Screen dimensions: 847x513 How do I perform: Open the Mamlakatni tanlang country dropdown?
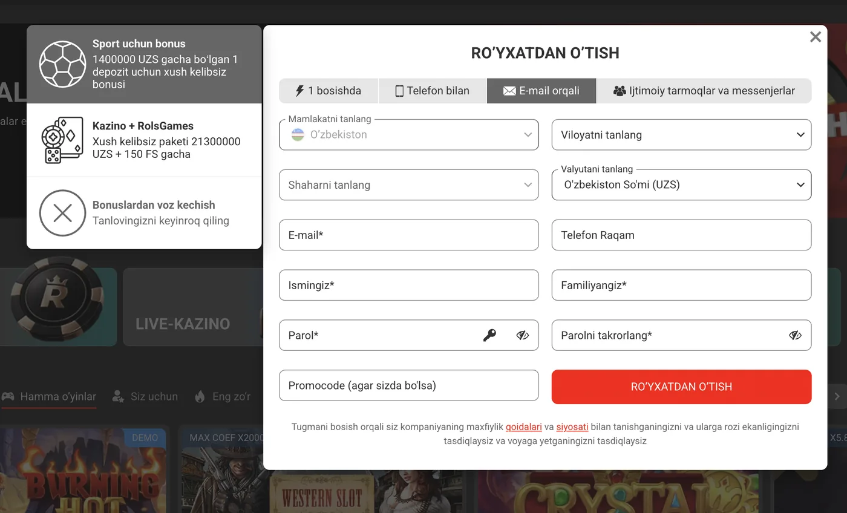[409, 135]
